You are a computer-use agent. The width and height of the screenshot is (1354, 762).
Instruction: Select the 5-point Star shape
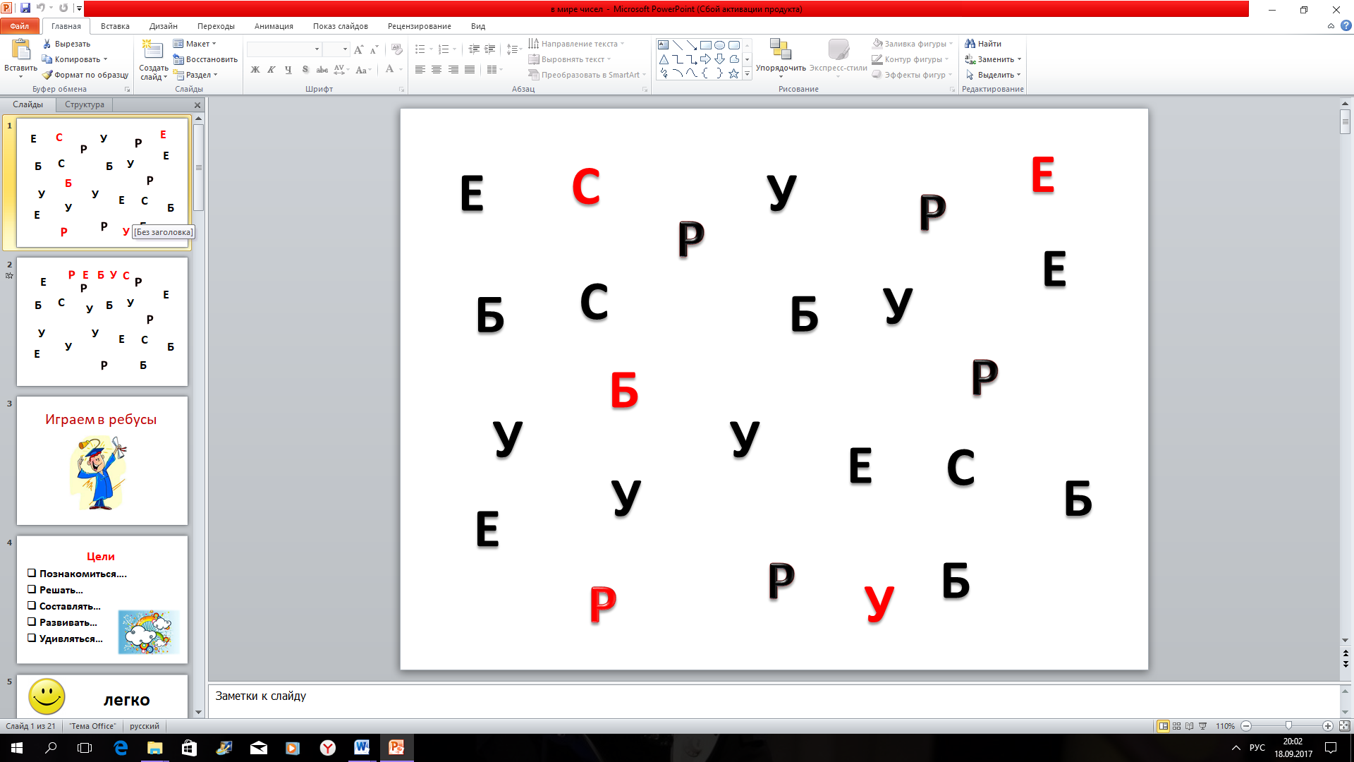tap(733, 73)
